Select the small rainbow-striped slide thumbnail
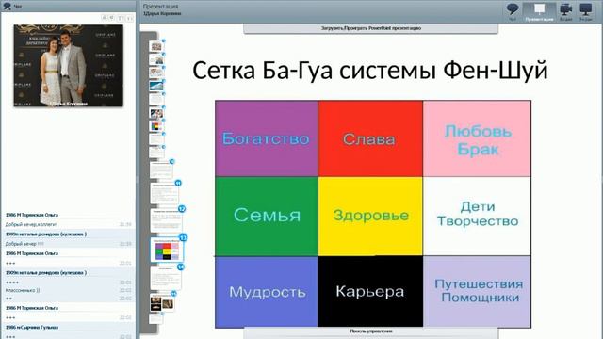Image resolution: width=603 pixels, height=339 pixels. point(156,126)
